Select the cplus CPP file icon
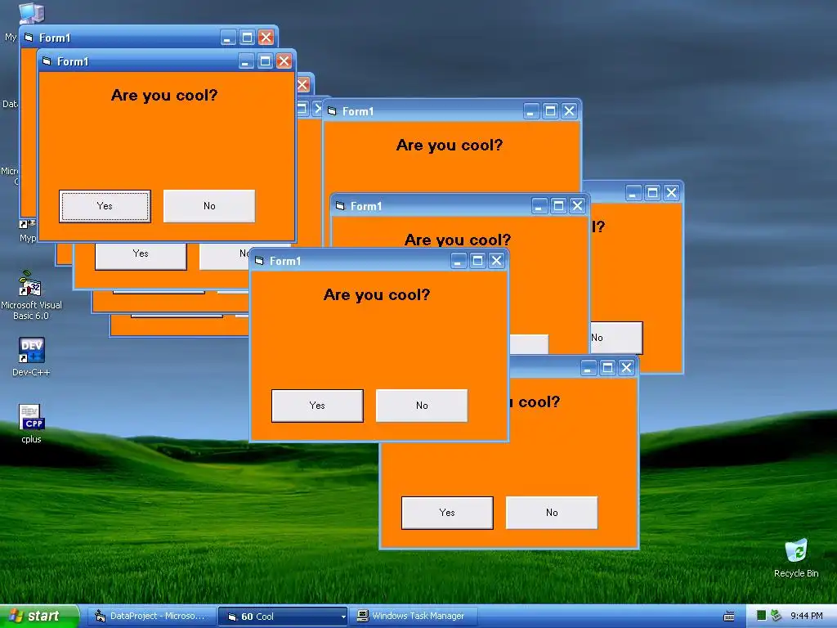This screenshot has height=628, width=837. click(x=31, y=424)
